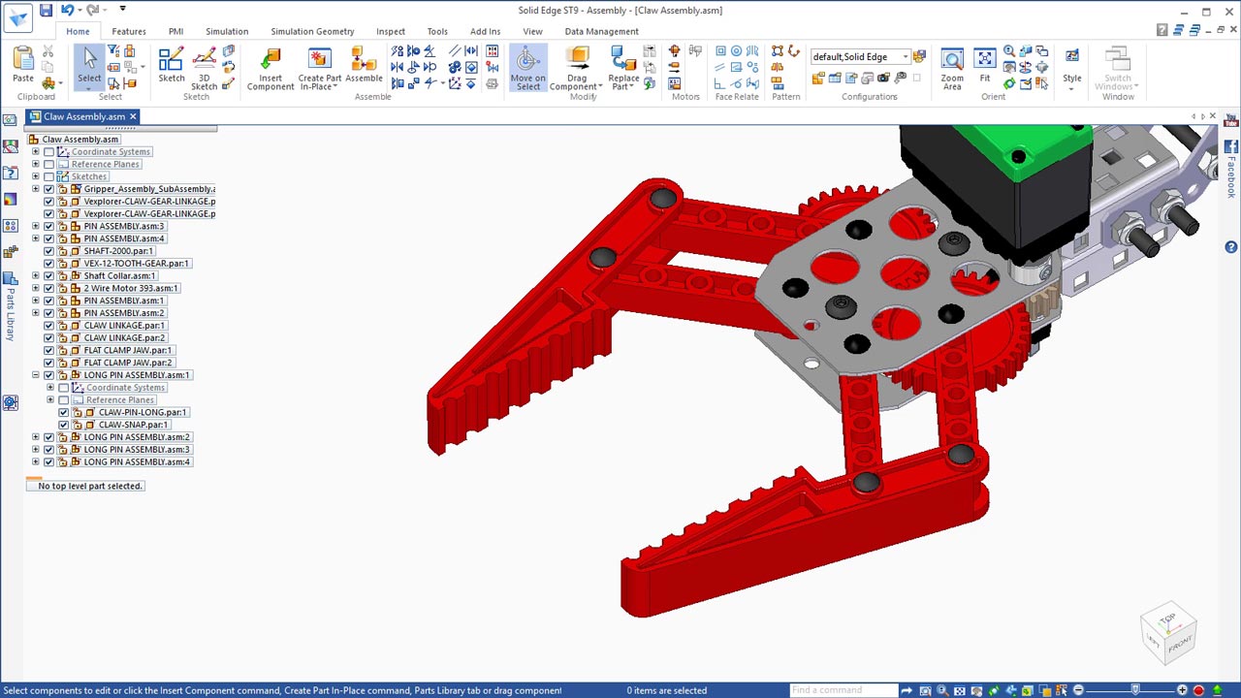Click the Paste button
The width and height of the screenshot is (1241, 698).
point(22,66)
